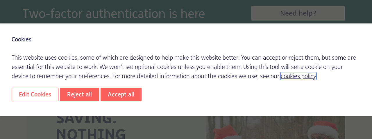This screenshot has width=372, height=139.
Task: Open the Edit Cookies settings
Action: tap(35, 94)
